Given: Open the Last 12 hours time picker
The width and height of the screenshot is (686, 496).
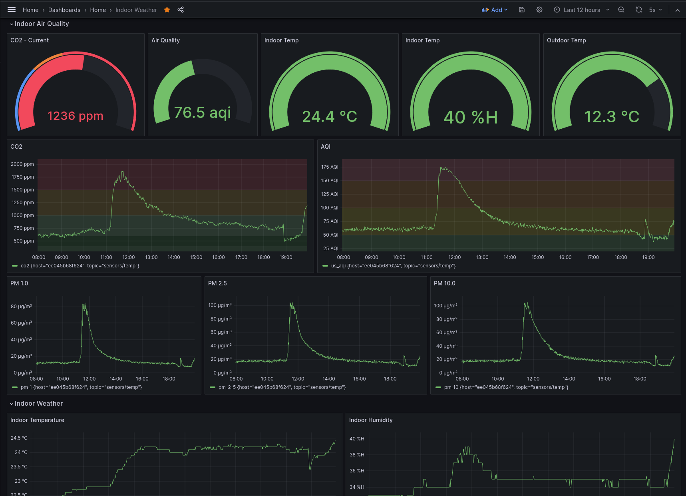Looking at the screenshot, I should coord(581,10).
